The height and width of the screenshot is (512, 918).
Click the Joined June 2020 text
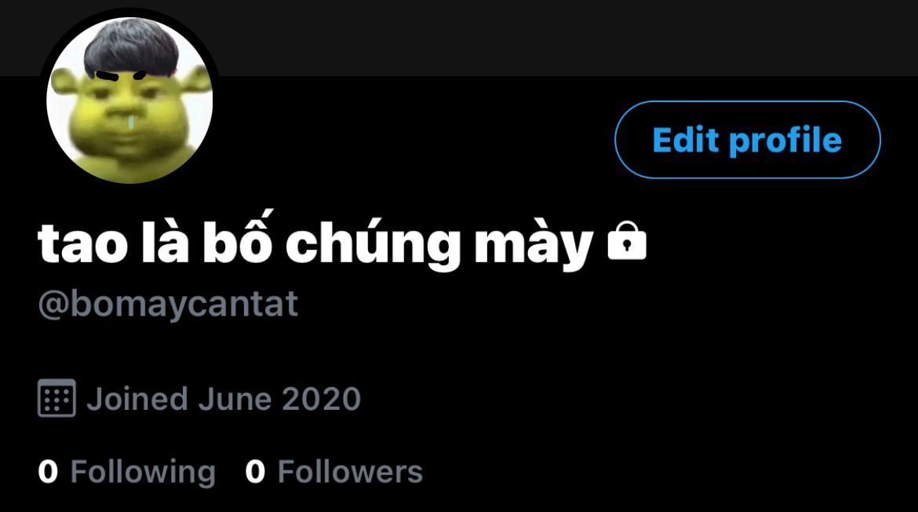click(224, 399)
